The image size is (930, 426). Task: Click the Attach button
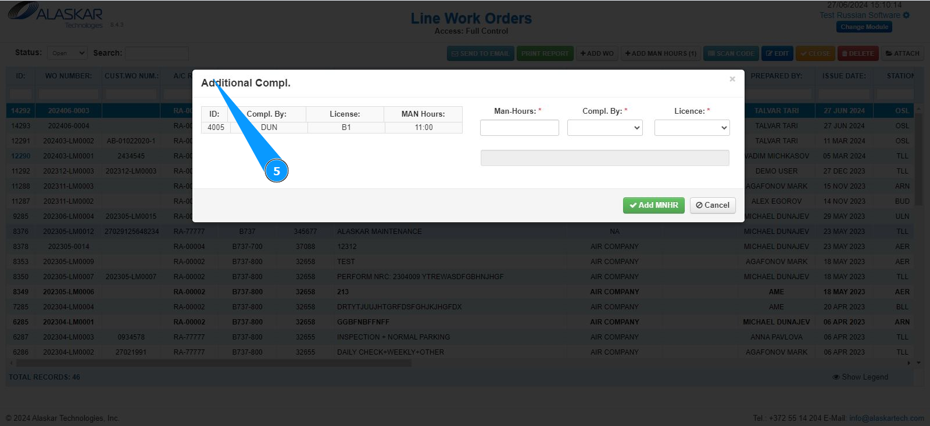(x=903, y=53)
